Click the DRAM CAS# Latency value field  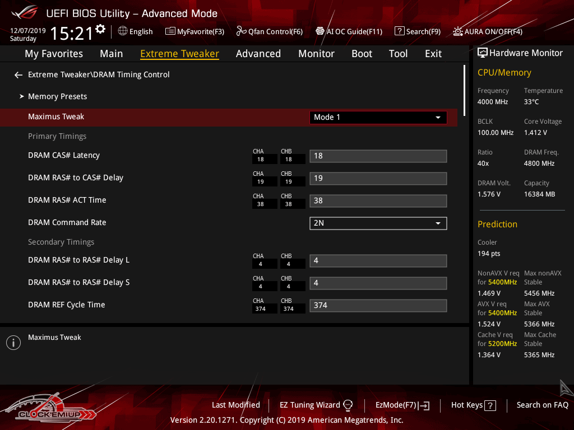click(x=378, y=156)
